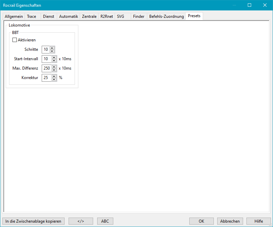Click Abbrechen to cancel dialog
The width and height of the screenshot is (273, 227).
[230, 221]
